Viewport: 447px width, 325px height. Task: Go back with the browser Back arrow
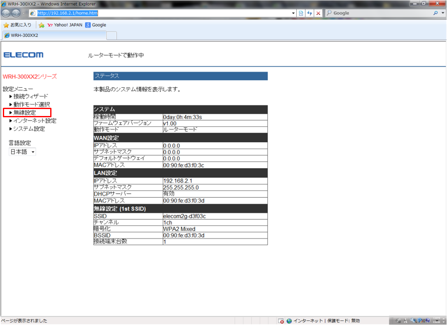6,13
